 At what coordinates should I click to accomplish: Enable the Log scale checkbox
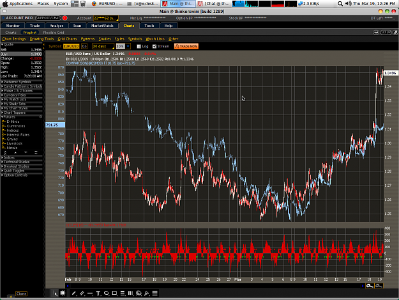(139, 47)
